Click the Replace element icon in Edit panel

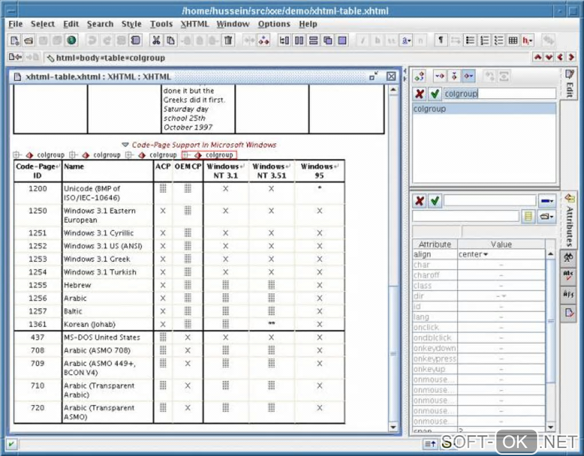tap(419, 76)
